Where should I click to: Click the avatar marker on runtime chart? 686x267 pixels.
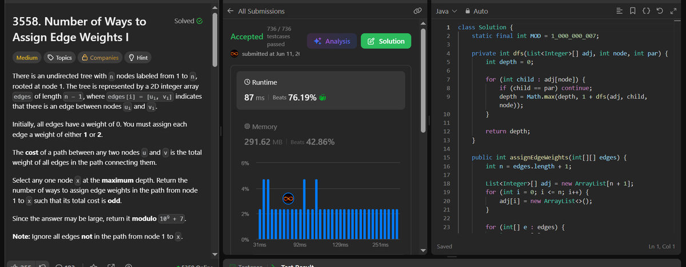289,198
